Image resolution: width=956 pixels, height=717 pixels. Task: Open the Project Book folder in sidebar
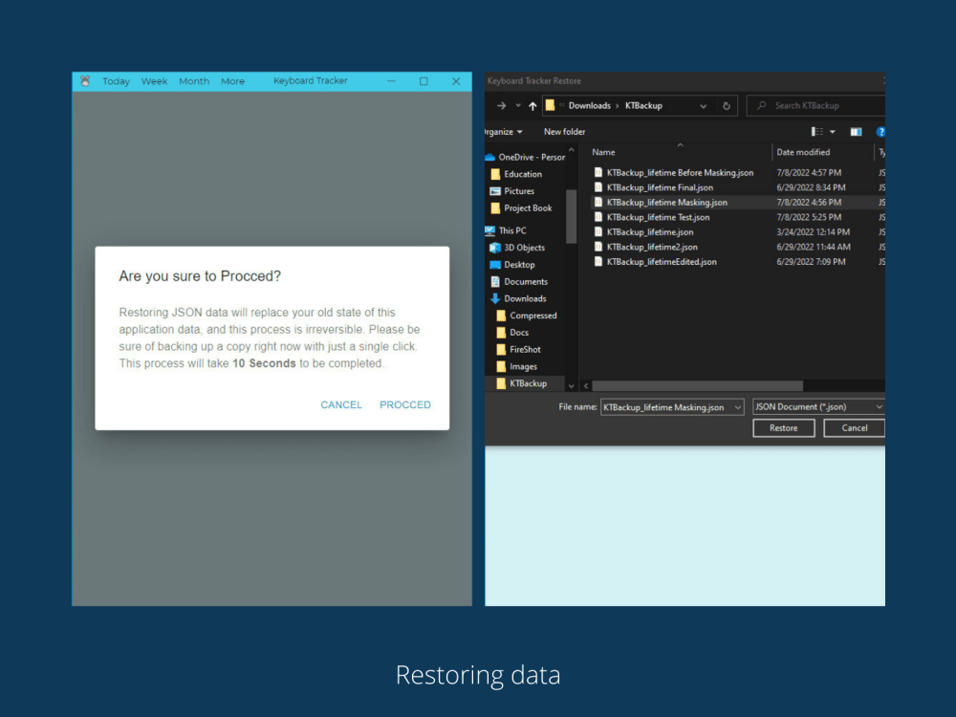coord(521,207)
